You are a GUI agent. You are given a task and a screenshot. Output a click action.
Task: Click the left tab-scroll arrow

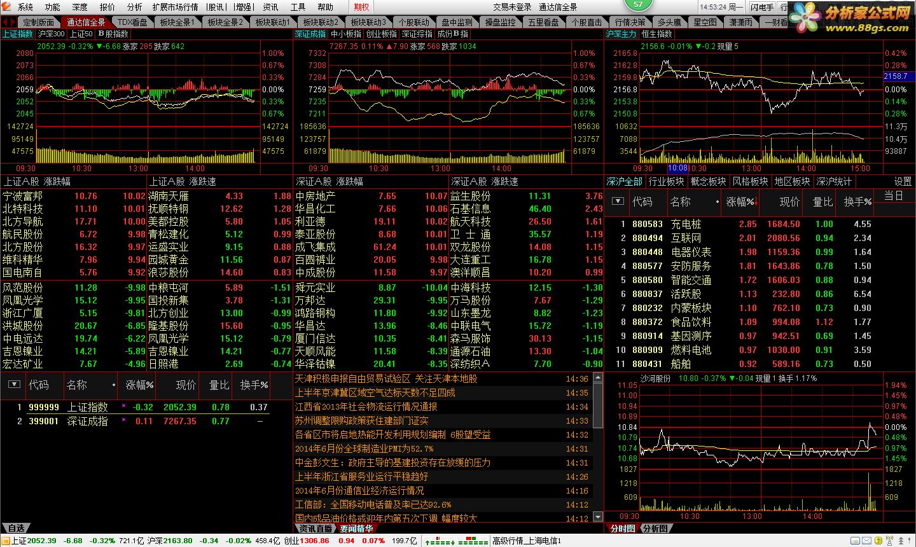pyautogui.click(x=5, y=22)
